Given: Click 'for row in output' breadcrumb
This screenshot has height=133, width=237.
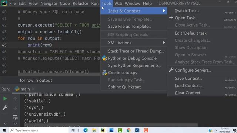Looking at the screenshot, I should click(36, 81).
